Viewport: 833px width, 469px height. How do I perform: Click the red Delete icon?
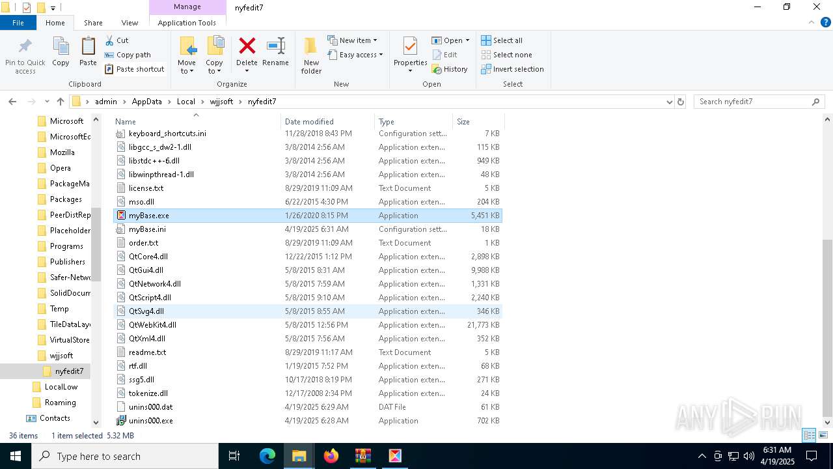point(247,46)
